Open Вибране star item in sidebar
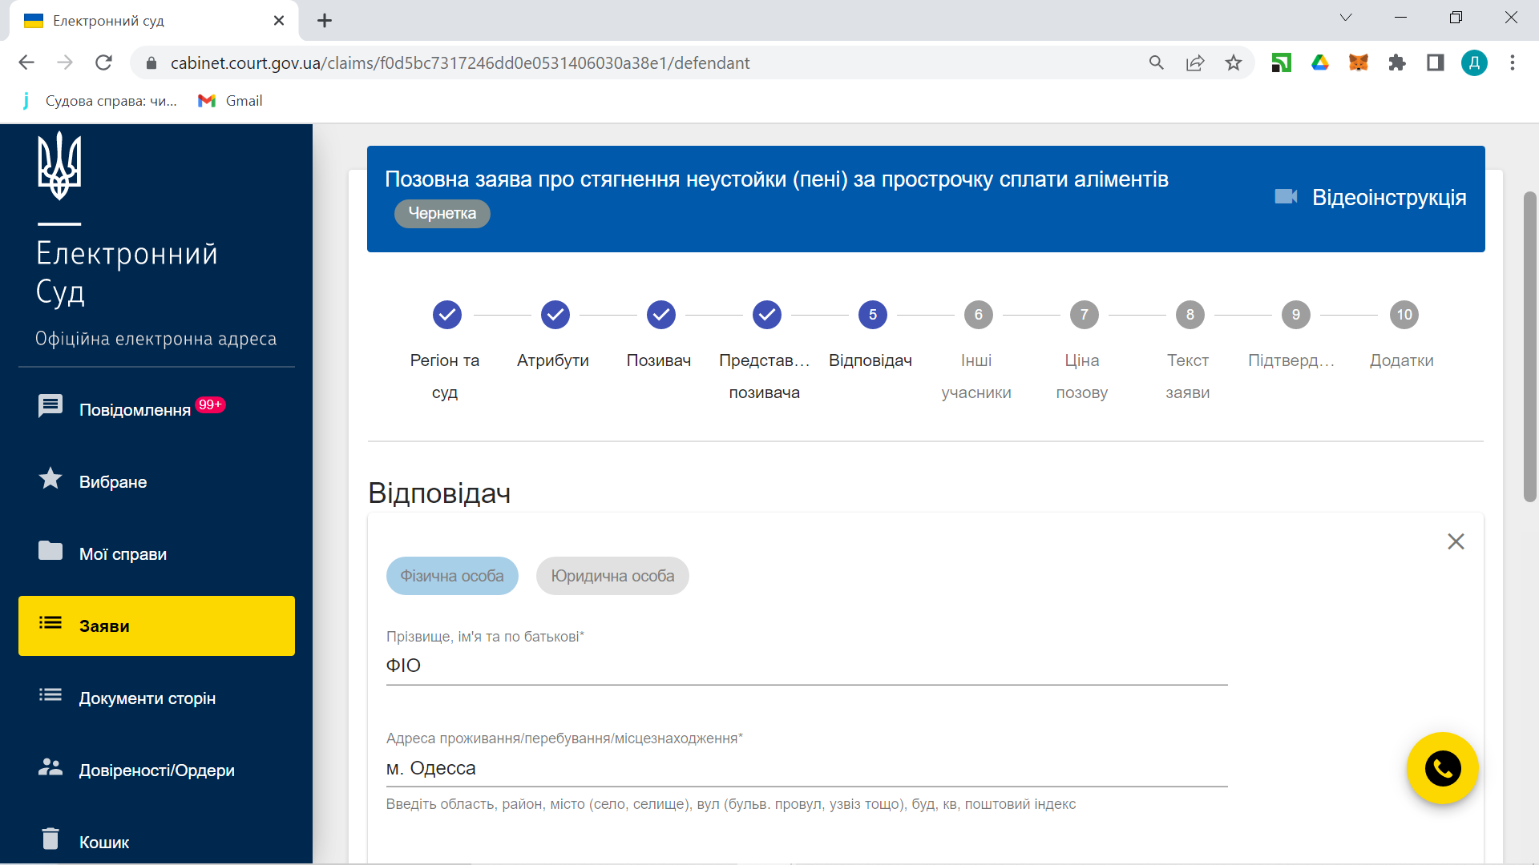 (x=112, y=481)
